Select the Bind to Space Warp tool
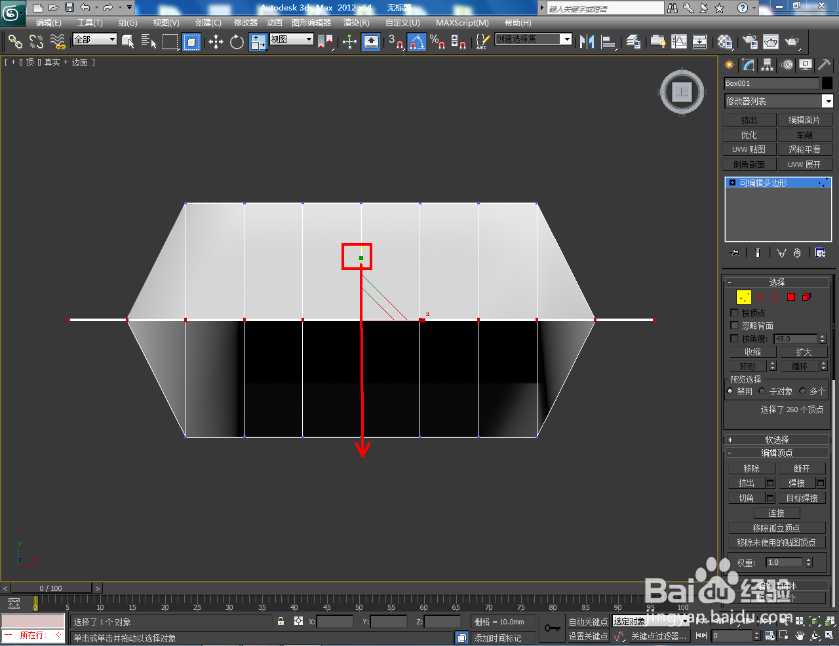 click(58, 42)
